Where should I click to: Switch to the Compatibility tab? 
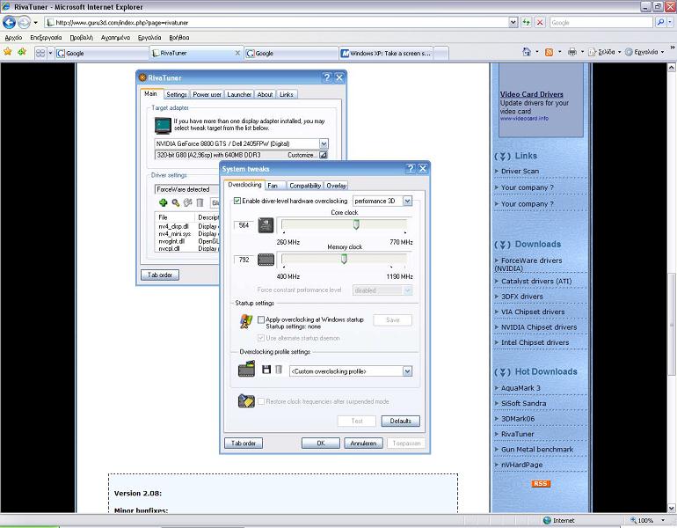[305, 186]
